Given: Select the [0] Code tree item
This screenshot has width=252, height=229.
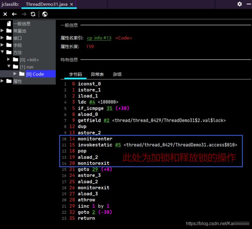Looking at the screenshot, I should pos(35,74).
